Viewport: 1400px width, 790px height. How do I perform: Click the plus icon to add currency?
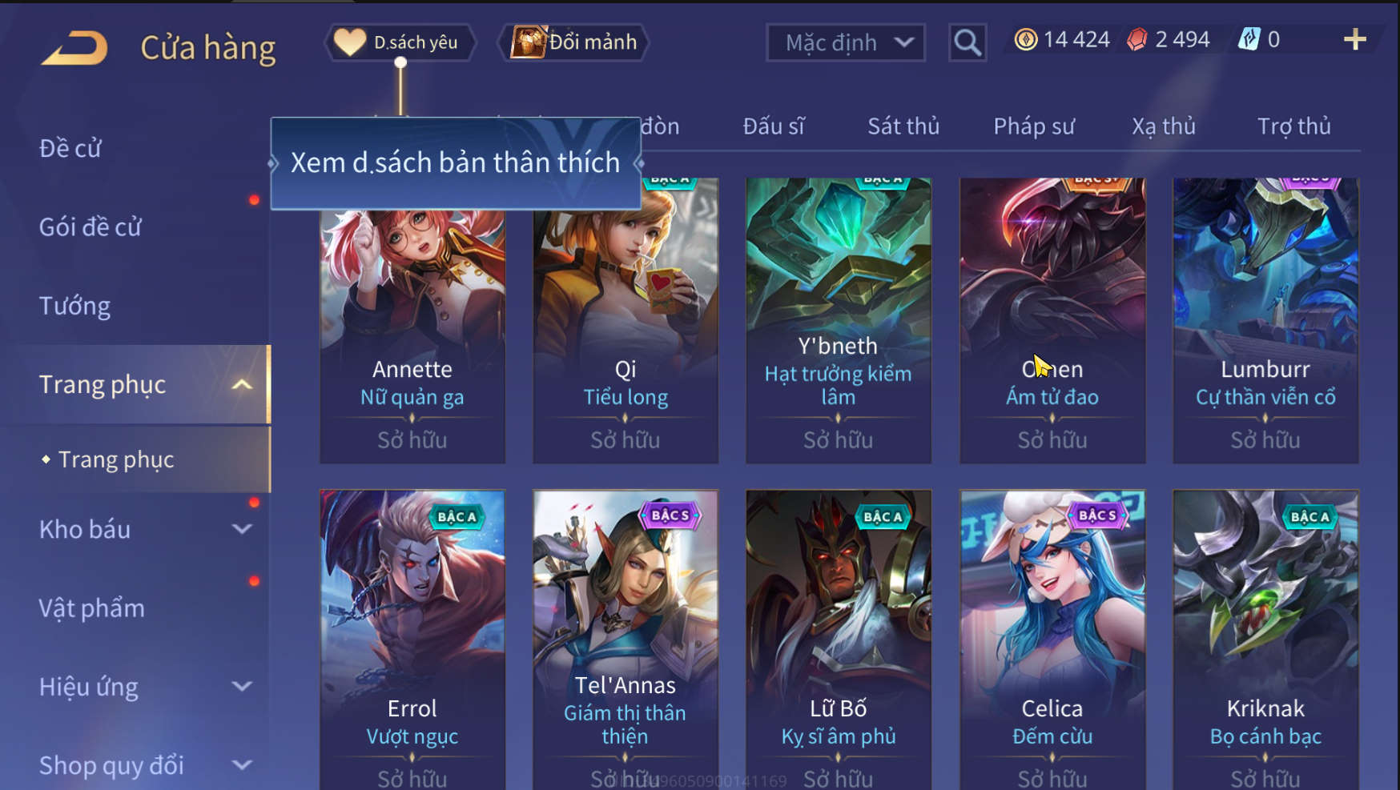pos(1354,39)
